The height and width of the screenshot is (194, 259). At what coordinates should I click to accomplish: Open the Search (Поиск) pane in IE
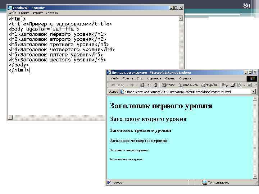[168, 85]
